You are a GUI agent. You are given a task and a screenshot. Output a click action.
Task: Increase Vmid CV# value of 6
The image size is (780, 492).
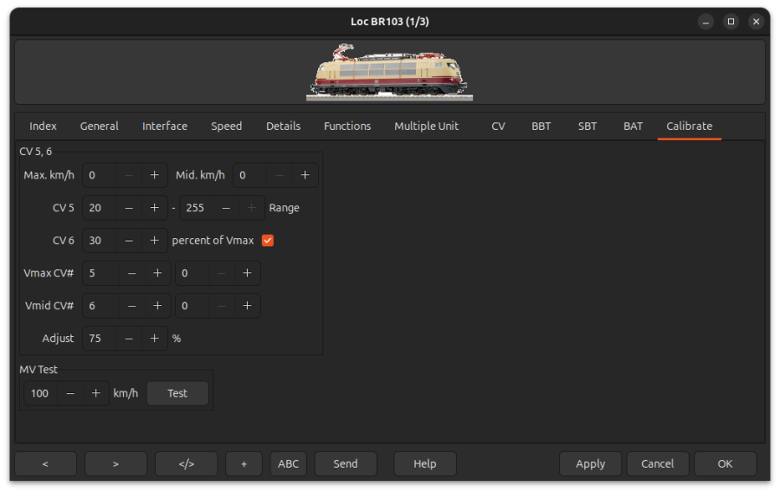157,306
